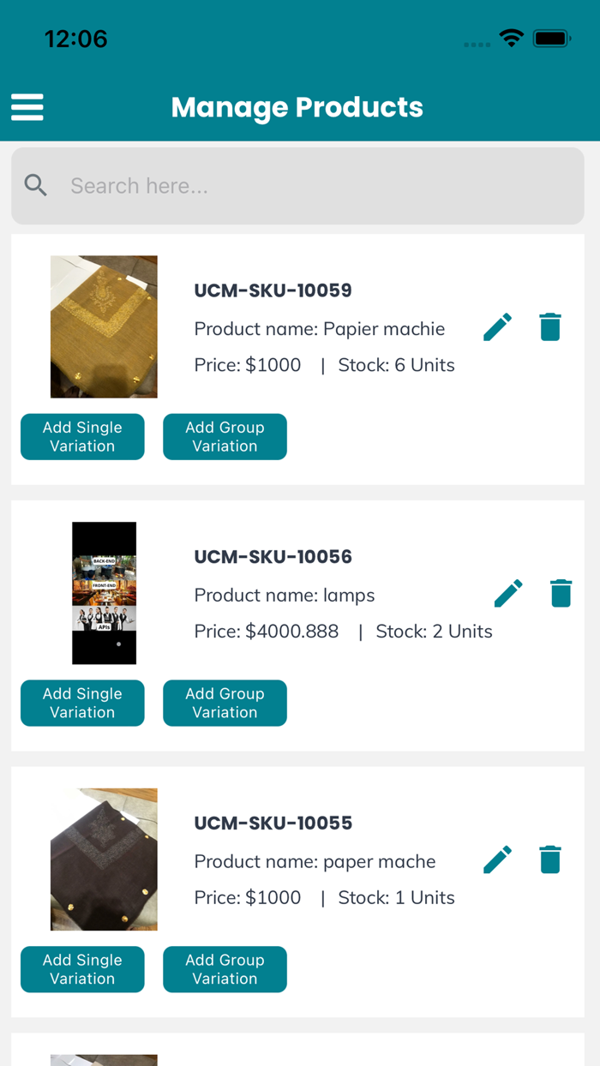Image resolution: width=600 pixels, height=1066 pixels.
Task: Tap the battery indicator icon
Action: point(552,38)
